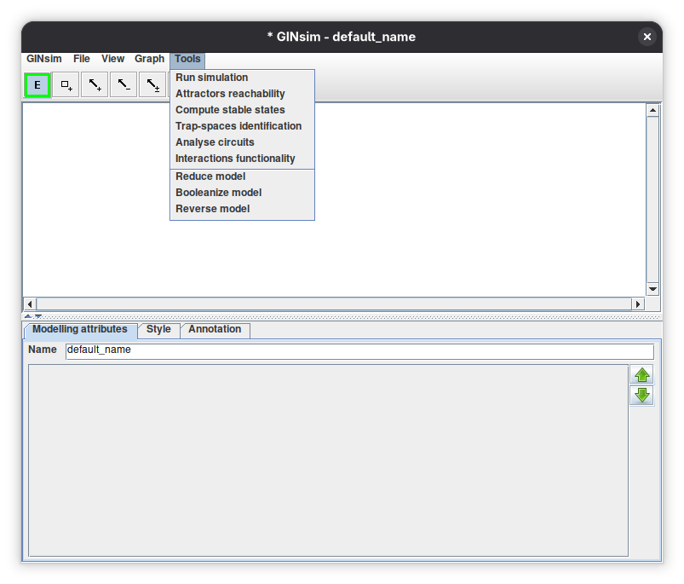This screenshot has width=684, height=584.
Task: Choose Compute stable states
Action: [242, 110]
